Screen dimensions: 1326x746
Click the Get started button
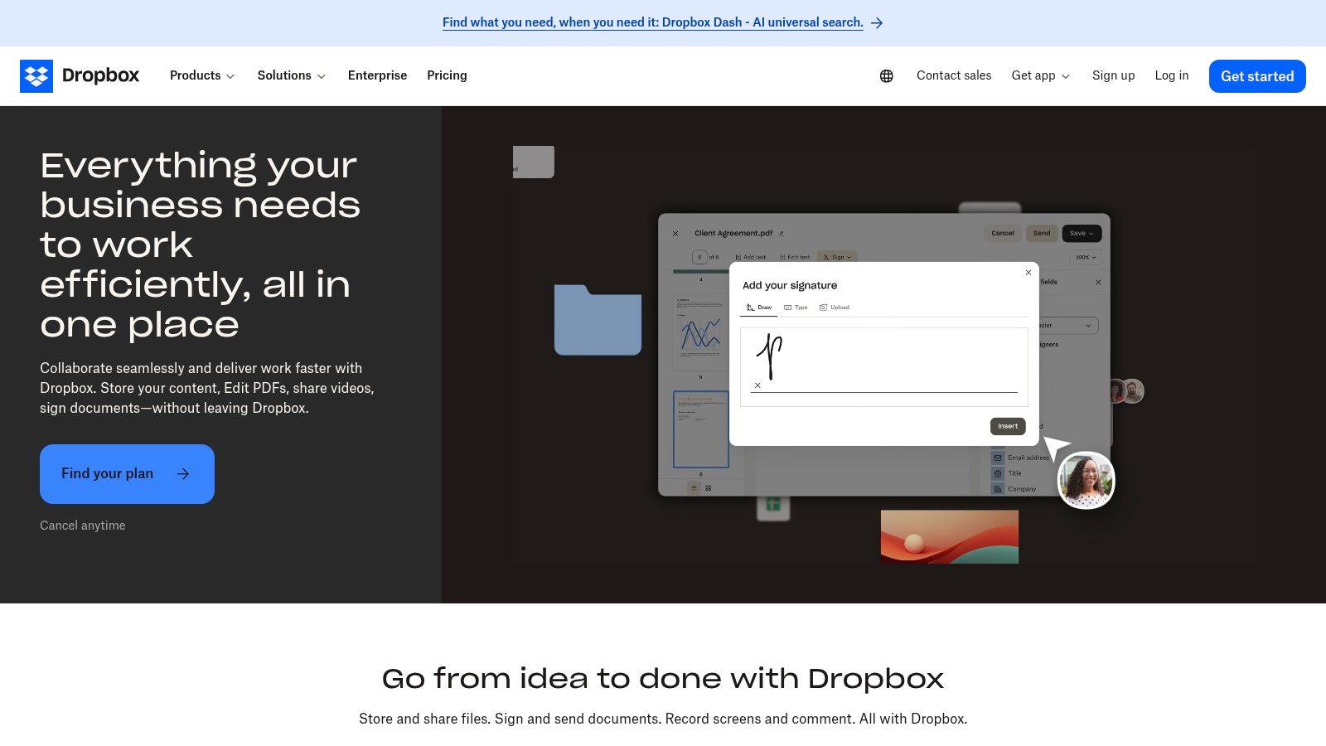point(1257,76)
